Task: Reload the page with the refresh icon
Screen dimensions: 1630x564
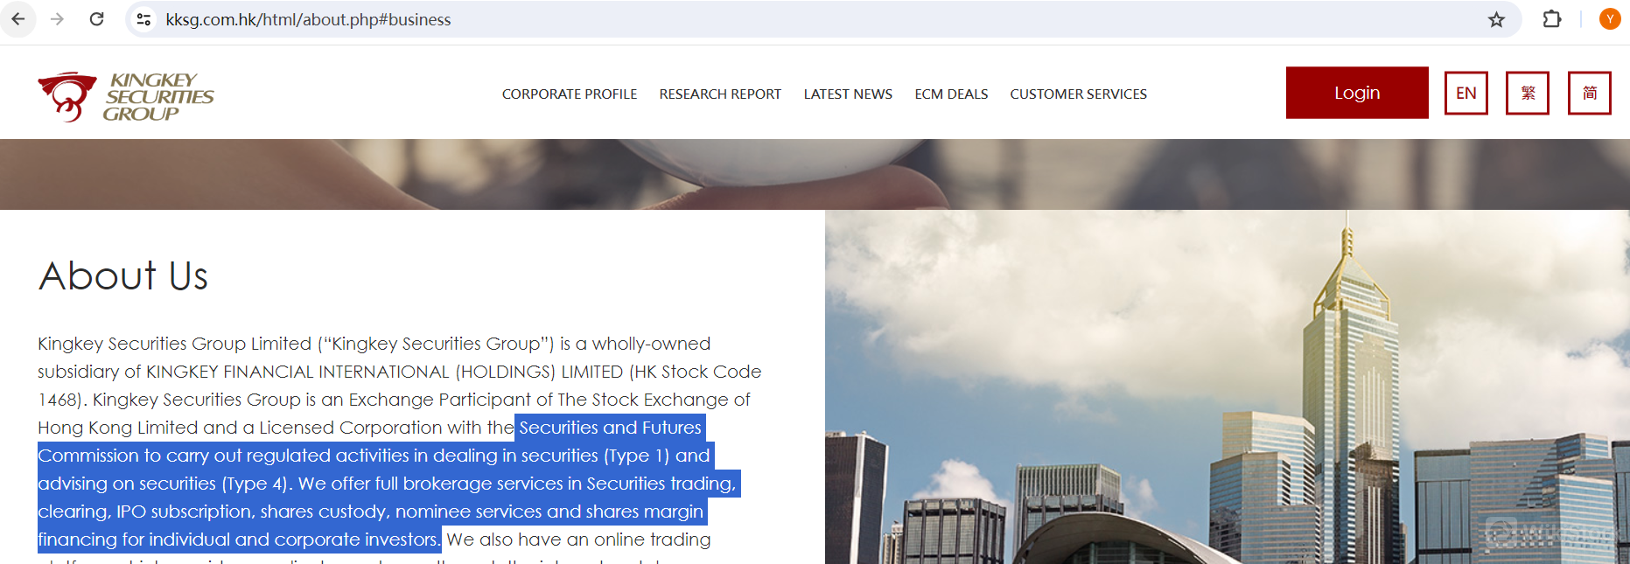Action: (x=97, y=19)
